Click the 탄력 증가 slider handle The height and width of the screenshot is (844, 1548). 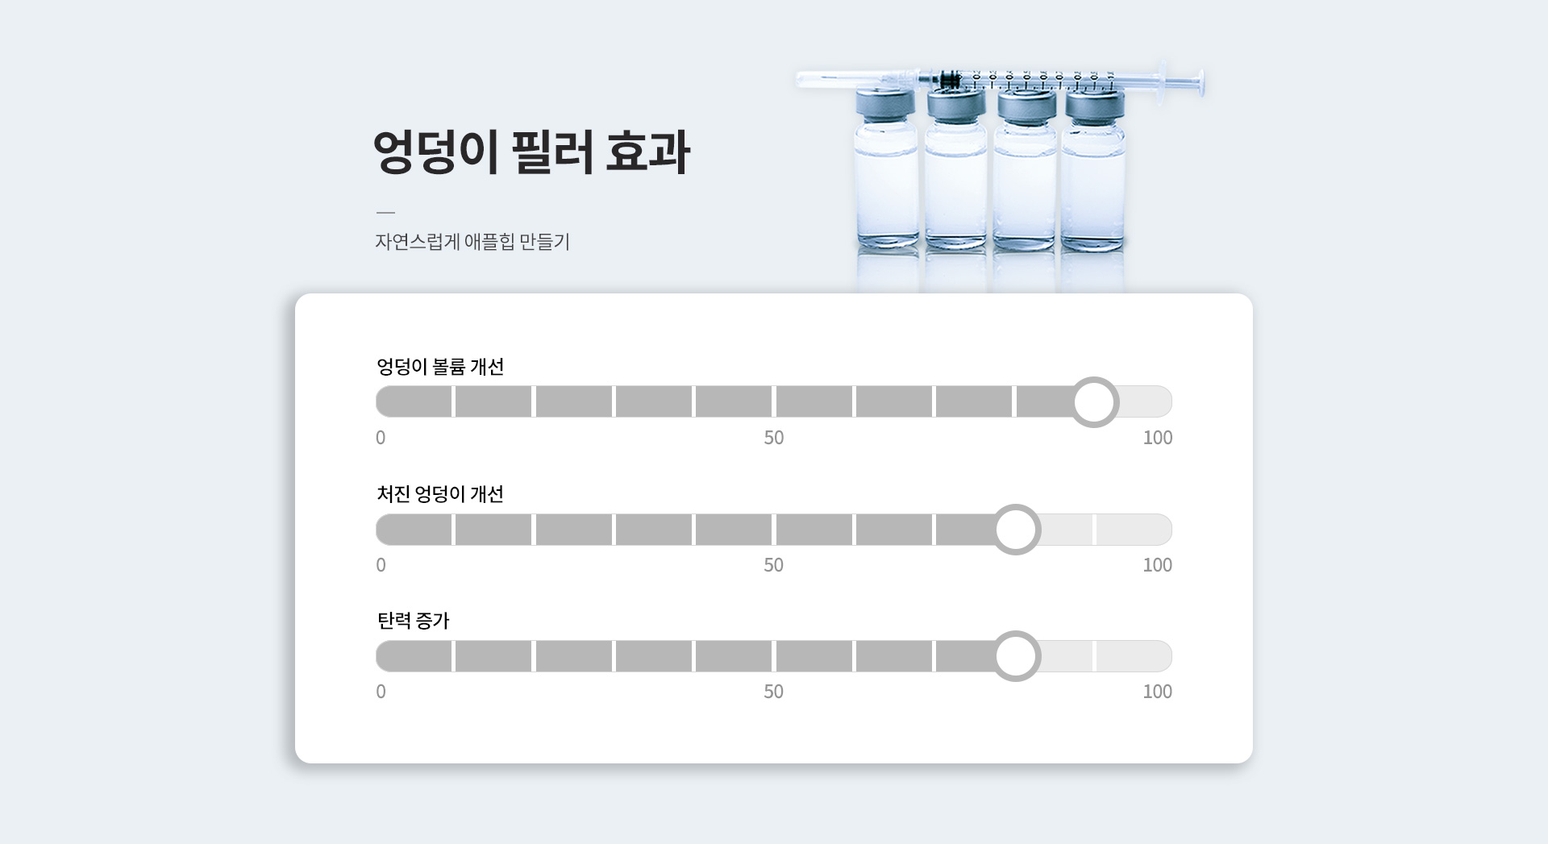click(x=1016, y=656)
